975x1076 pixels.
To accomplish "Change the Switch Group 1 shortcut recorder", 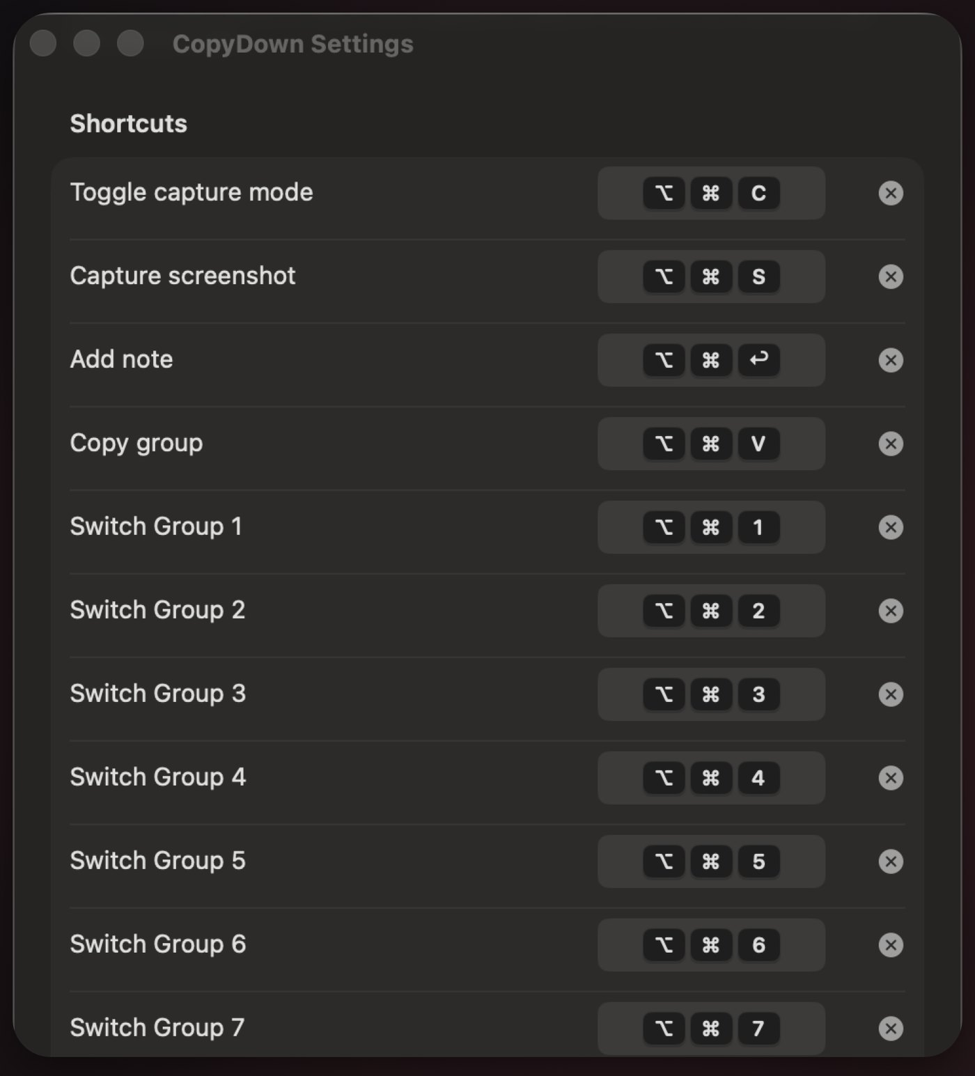I will [711, 527].
